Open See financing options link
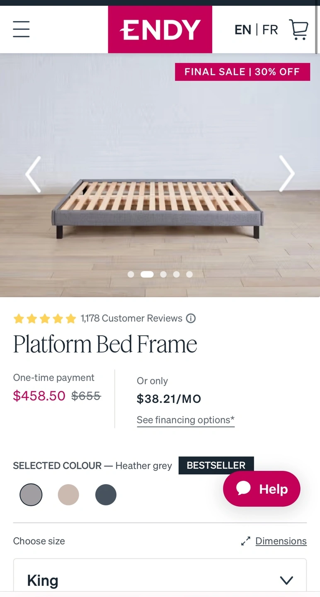Screen dimensions: 320x597 185,420
